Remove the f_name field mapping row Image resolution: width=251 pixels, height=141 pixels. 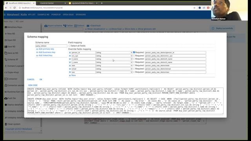70,59
